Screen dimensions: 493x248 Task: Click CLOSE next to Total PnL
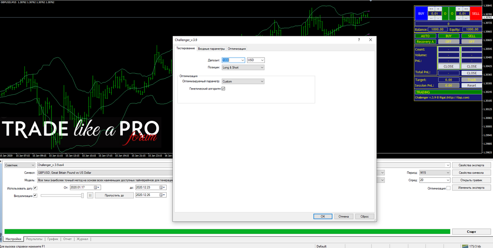pos(472,73)
